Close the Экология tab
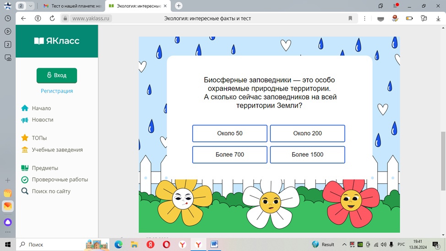This screenshot has width=446, height=251. (165, 5)
